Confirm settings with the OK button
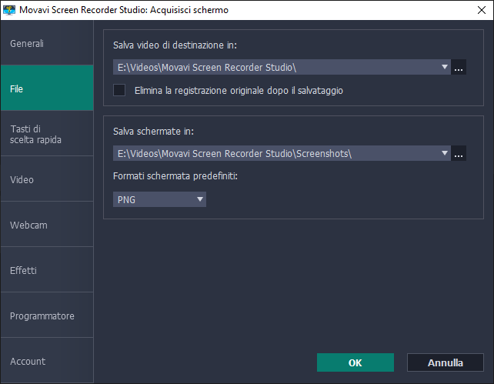 pyautogui.click(x=355, y=362)
